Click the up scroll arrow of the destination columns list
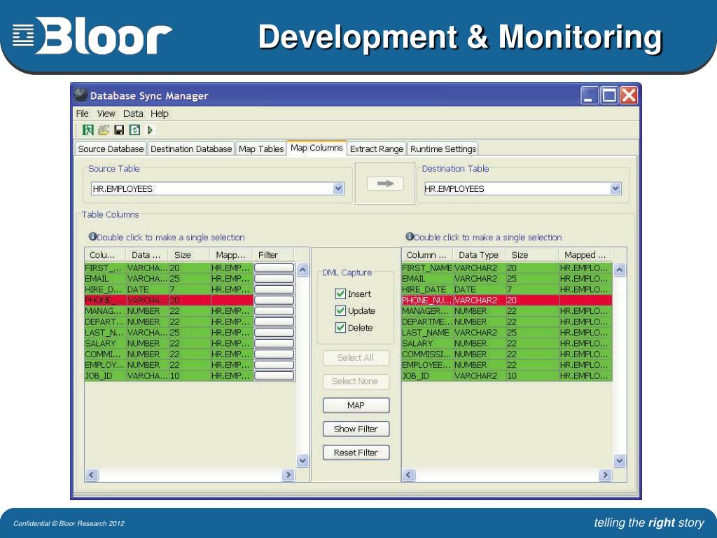 (x=619, y=270)
